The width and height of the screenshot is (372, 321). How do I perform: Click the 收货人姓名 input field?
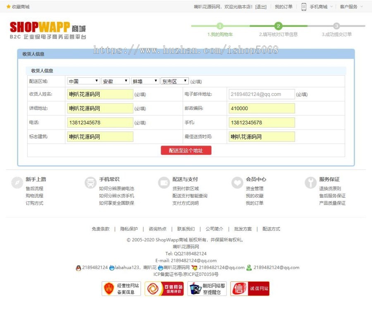[100, 94]
